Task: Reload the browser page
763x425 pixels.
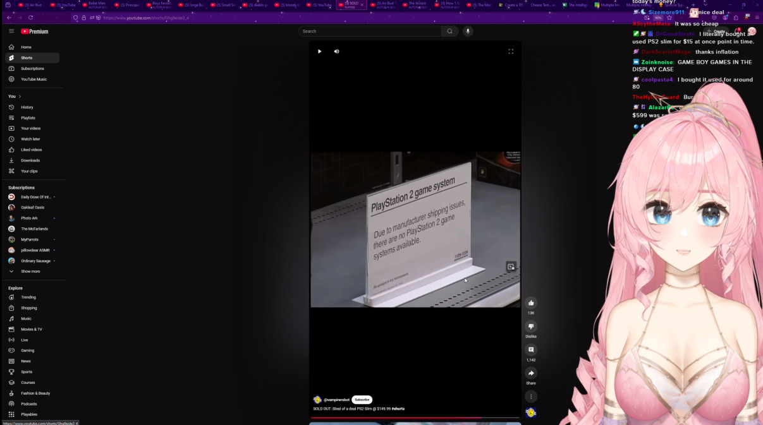Action: tap(30, 18)
